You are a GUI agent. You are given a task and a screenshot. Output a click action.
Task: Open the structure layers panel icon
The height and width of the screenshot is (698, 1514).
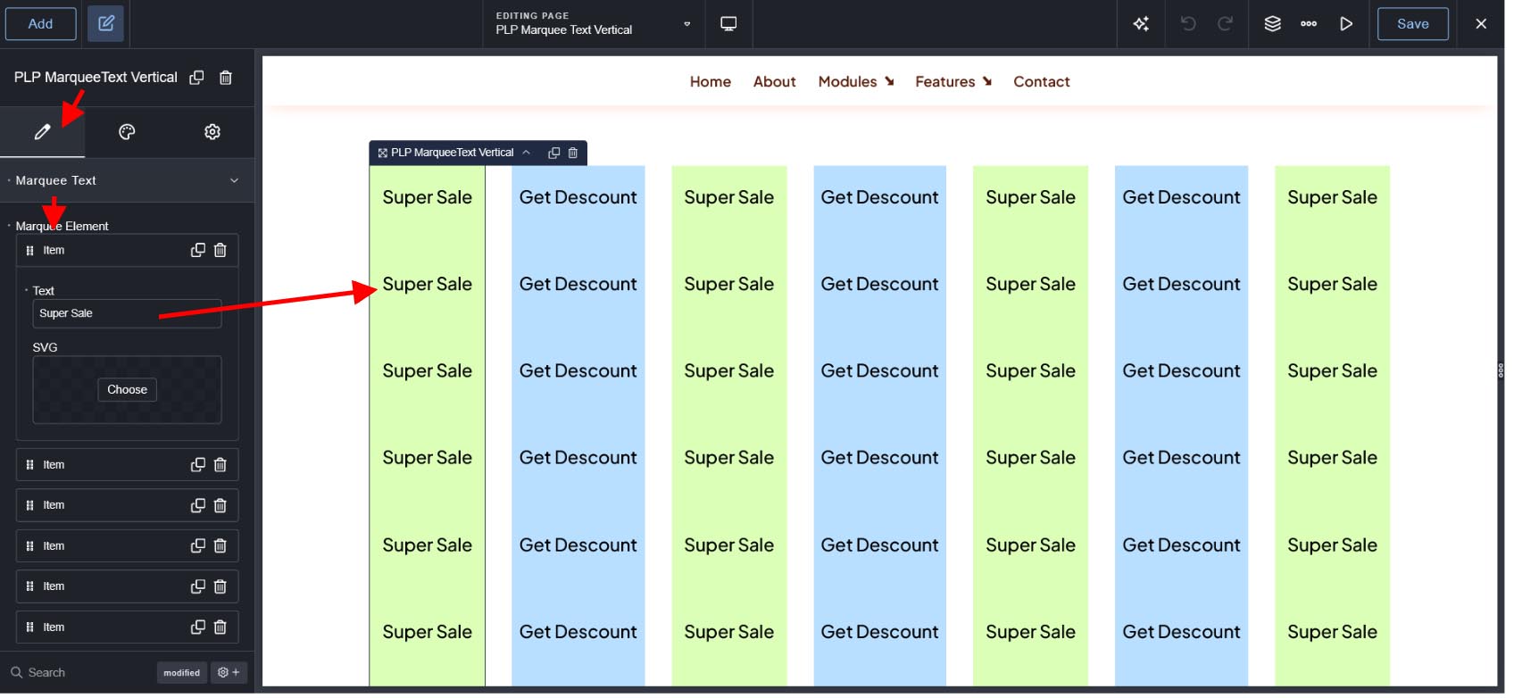point(1272,24)
